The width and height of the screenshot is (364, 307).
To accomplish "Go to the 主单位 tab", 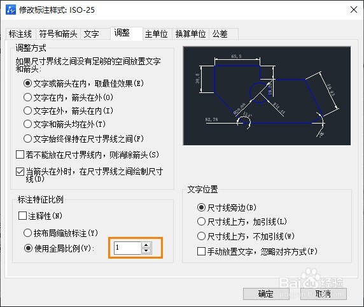I will click(x=157, y=34).
